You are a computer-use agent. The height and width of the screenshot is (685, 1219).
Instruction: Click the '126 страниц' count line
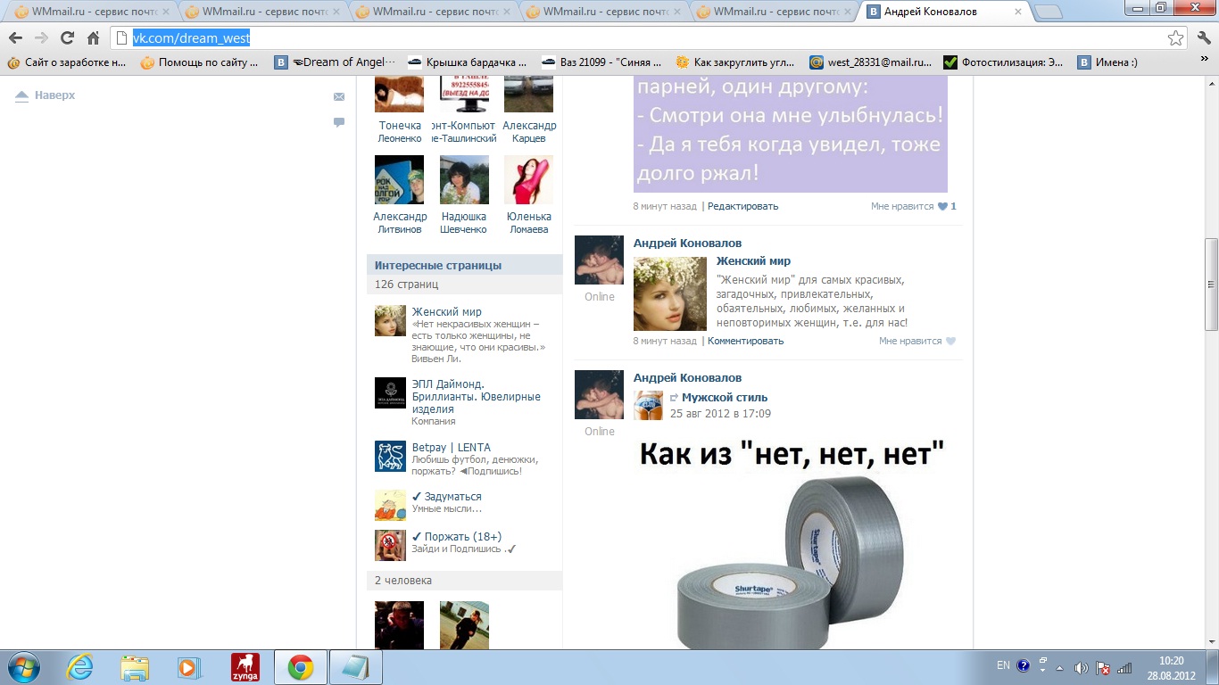[x=464, y=285]
